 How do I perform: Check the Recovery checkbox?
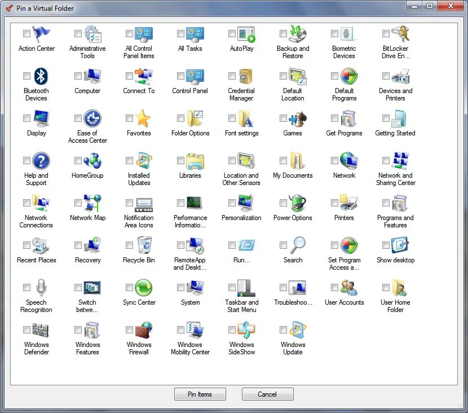click(78, 245)
